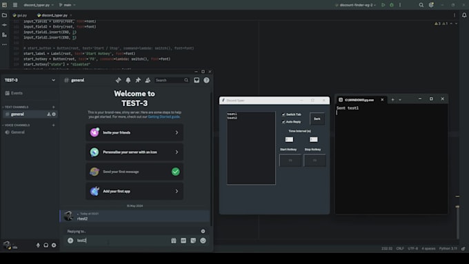This screenshot has width=469, height=264.
Task: Open Discord sticker picker
Action: coord(193,241)
